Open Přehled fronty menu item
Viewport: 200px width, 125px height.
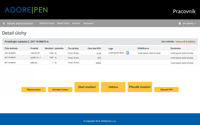tap(47, 23)
